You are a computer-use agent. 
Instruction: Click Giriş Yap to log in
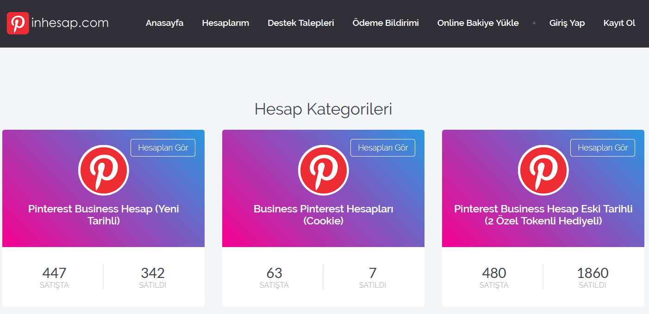567,23
